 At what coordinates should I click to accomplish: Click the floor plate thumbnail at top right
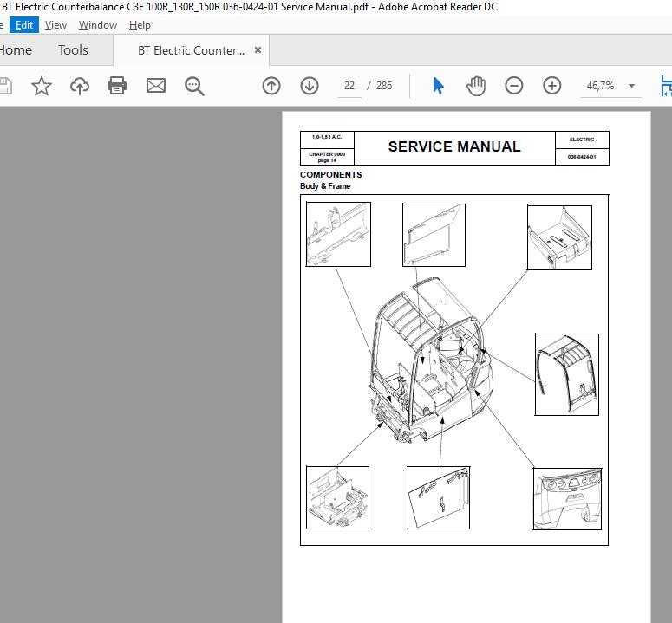[559, 237]
